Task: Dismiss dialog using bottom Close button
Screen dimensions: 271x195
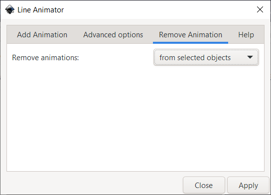Action: click(x=204, y=185)
